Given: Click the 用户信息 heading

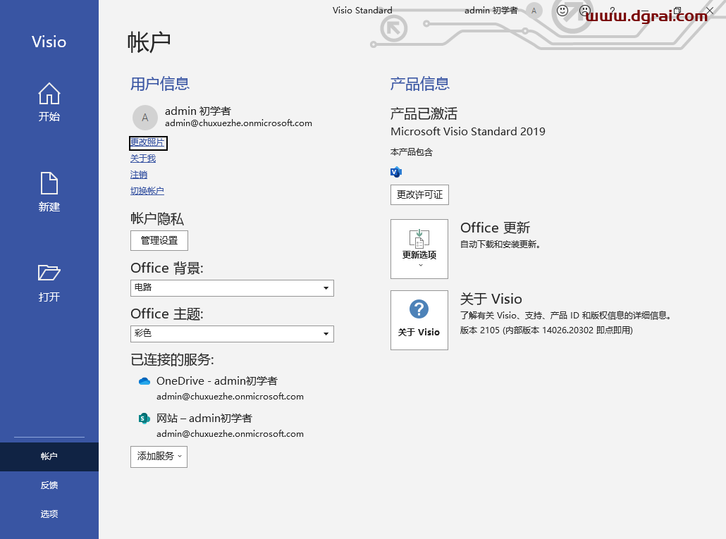Looking at the screenshot, I should coord(160,84).
